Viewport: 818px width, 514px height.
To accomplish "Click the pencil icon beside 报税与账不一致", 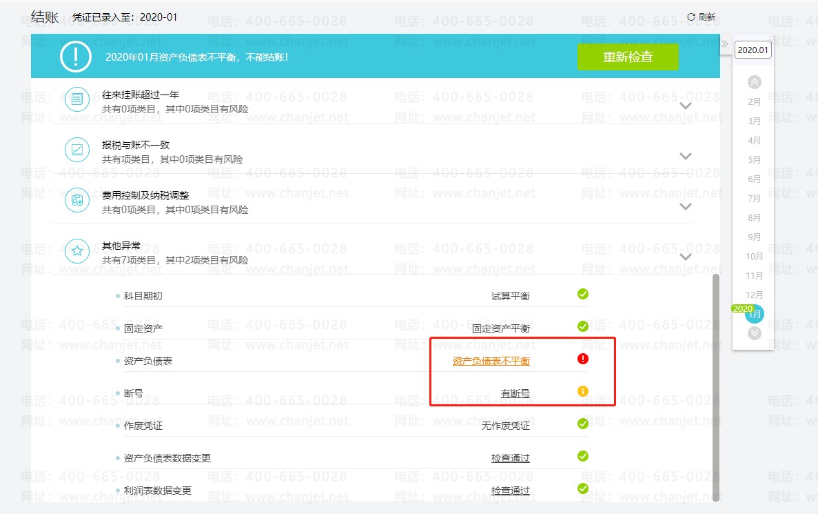I will 76,150.
